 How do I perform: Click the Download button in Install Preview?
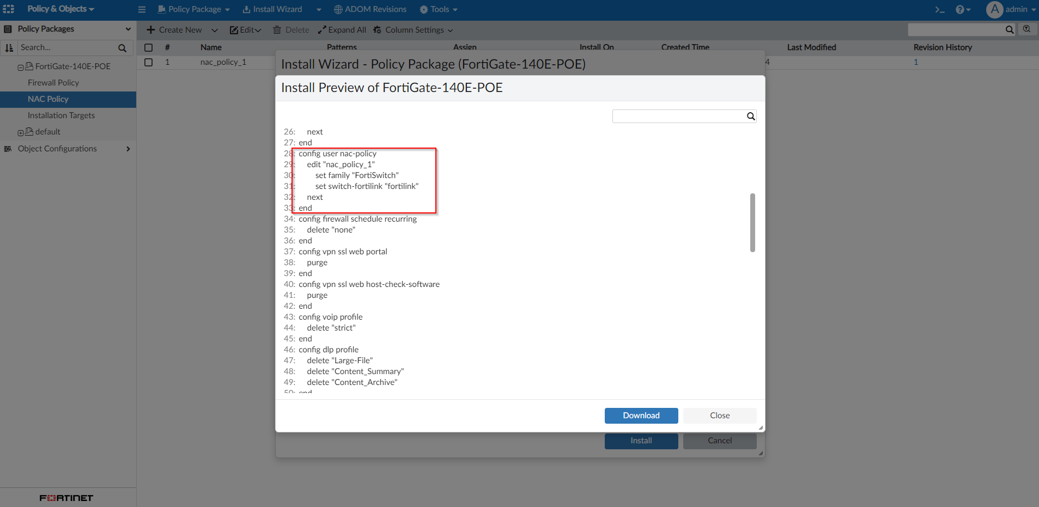tap(641, 416)
